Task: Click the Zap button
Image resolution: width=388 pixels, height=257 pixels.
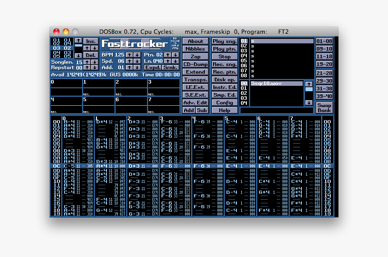Action: [x=195, y=56]
